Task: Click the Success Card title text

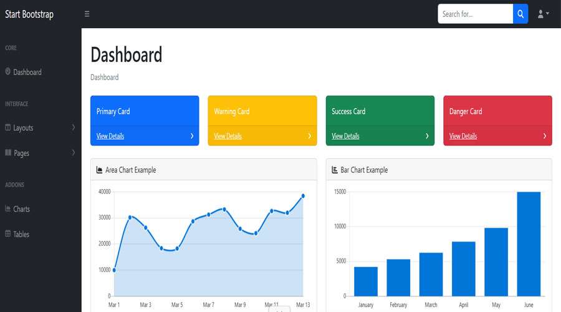Action: coord(348,112)
